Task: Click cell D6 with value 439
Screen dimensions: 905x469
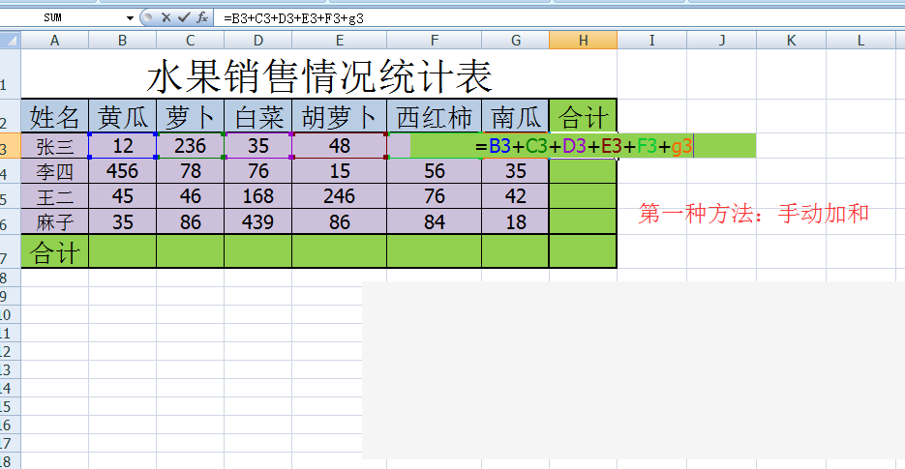Action: pyautogui.click(x=258, y=221)
